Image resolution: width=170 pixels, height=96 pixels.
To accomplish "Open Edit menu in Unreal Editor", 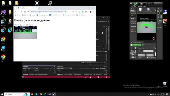I will point(135,6).
